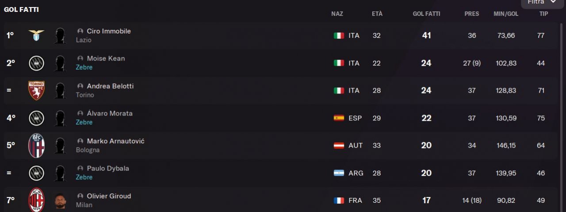
Task: Click the Bologna club crest
Action: pyautogui.click(x=36, y=145)
